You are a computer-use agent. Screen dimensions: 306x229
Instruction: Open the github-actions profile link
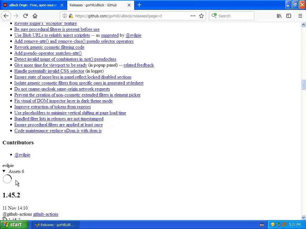click(x=46, y=214)
